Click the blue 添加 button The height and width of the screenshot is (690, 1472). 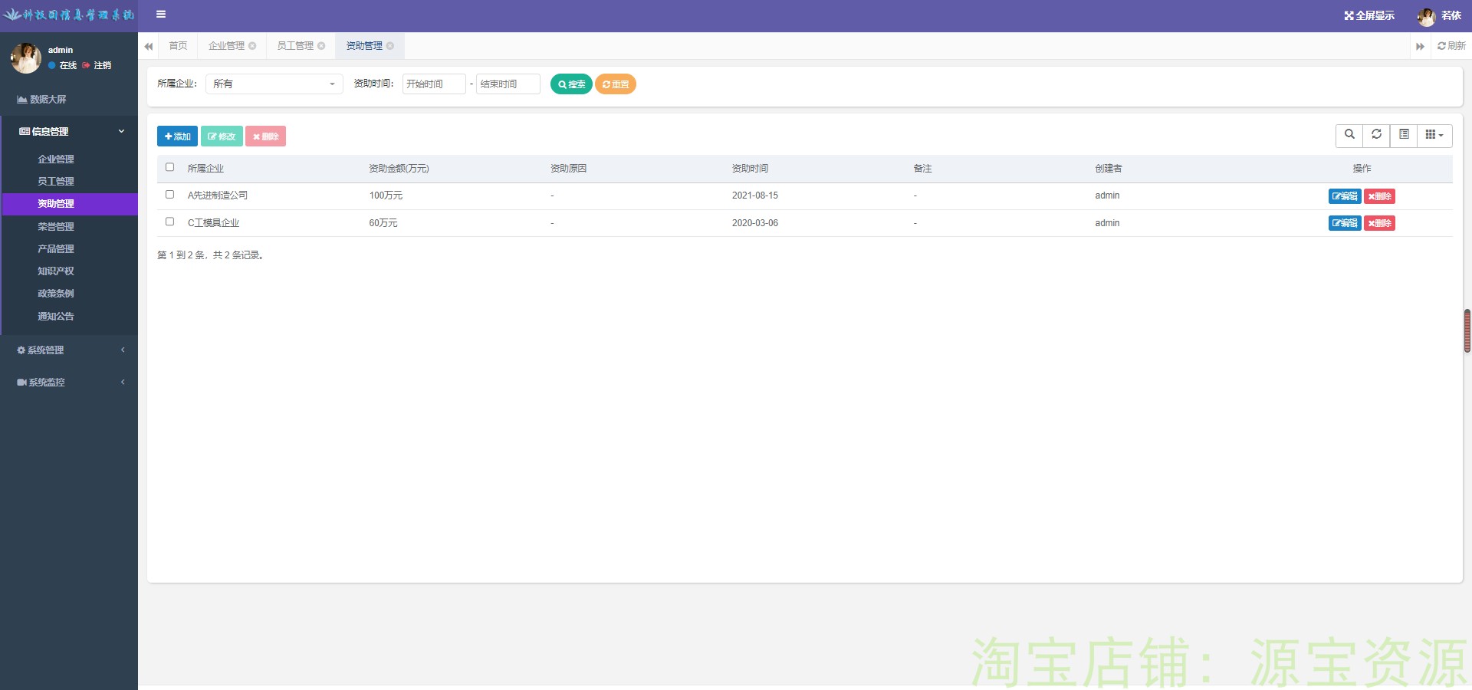[177, 136]
